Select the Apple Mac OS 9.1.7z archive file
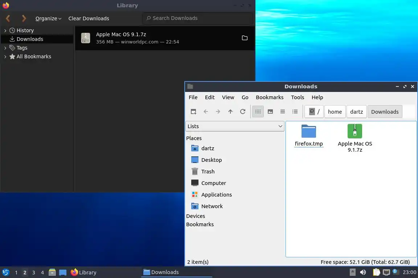The image size is (418, 278). coord(355,138)
